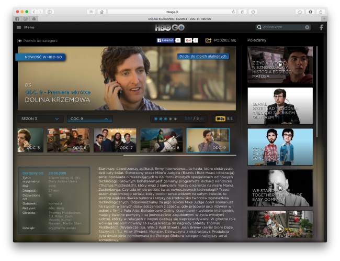This screenshot has height=261, width=340.
Task: Click the Facebook "Lubię to!" button
Action: coord(165,40)
